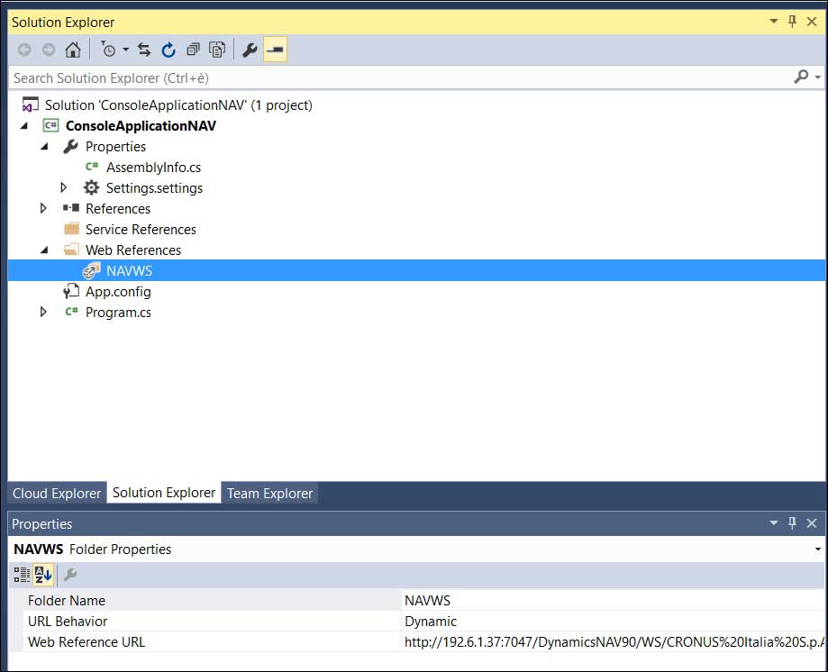Open the Folder Properties object dropdown

click(x=817, y=549)
